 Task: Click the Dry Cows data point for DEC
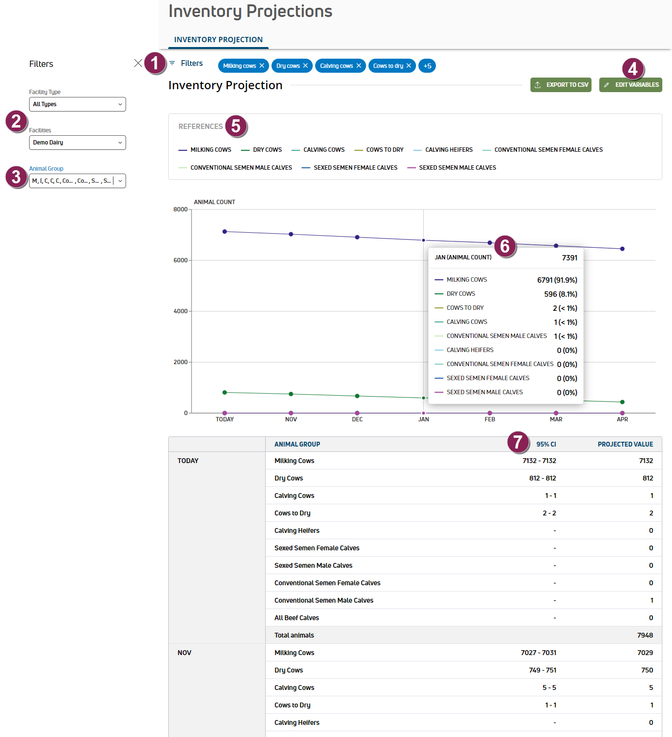(x=357, y=396)
